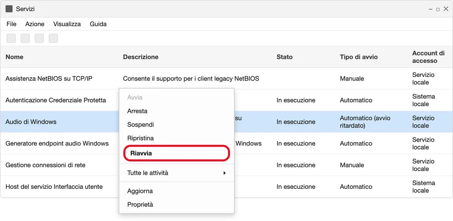This screenshot has width=453, height=221.
Task: Open the Visualizza menu
Action: 67,24
